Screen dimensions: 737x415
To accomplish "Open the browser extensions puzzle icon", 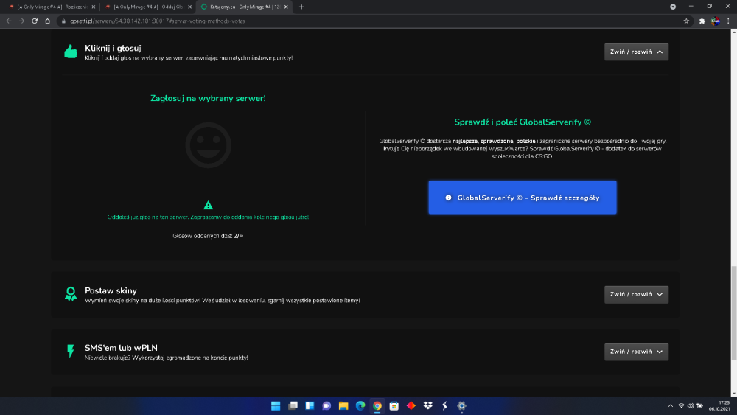I will point(702,21).
